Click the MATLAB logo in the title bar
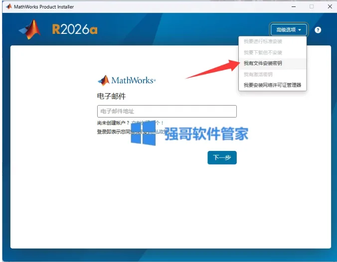The height and width of the screenshot is (262, 337). 9,6
